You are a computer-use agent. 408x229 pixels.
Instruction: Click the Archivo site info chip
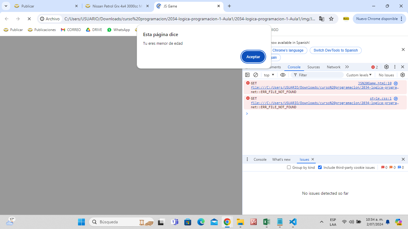50,19
